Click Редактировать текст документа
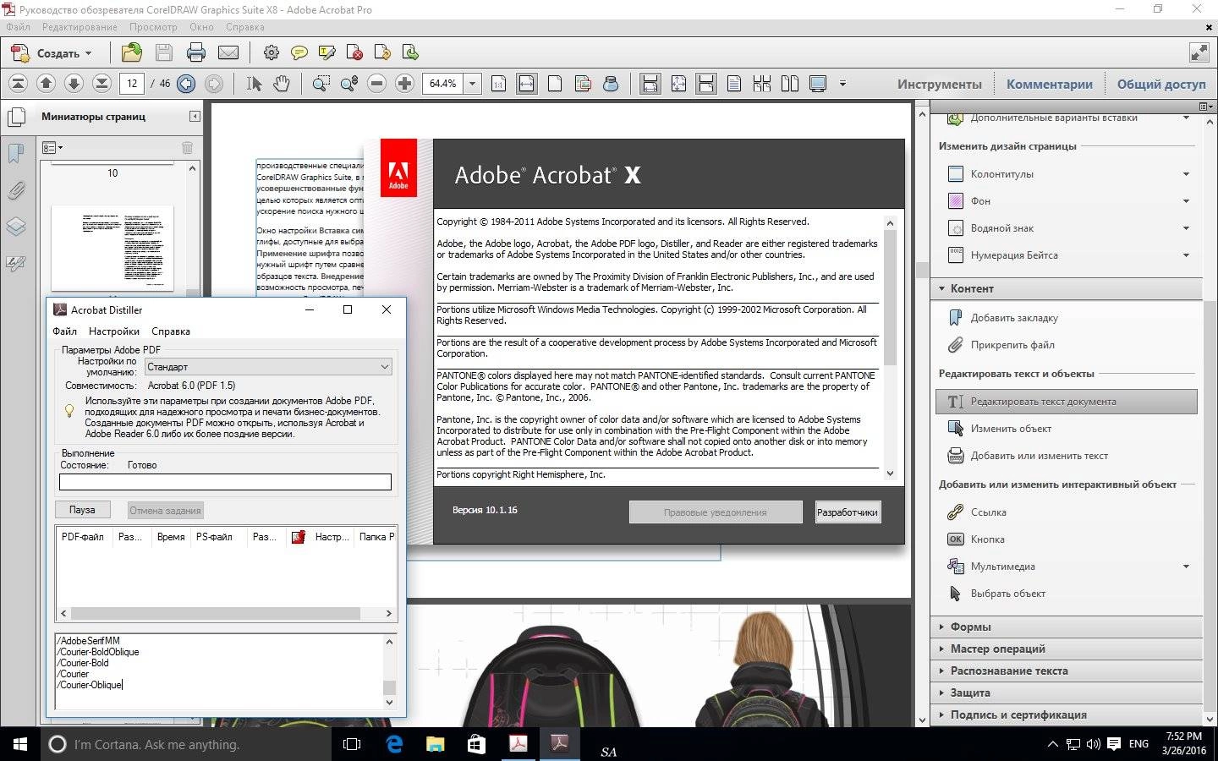The height and width of the screenshot is (761, 1218). [1067, 402]
